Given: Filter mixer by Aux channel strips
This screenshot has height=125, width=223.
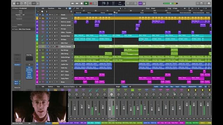Looking at the screenshot, I should (x=167, y=86).
